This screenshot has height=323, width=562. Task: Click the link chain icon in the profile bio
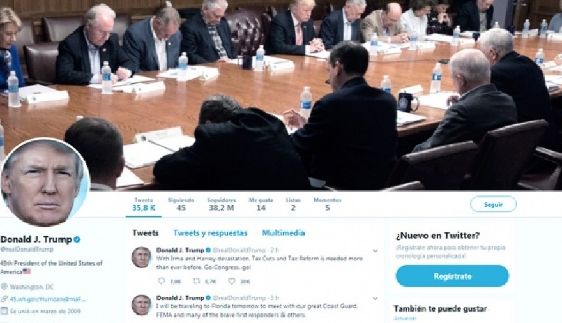pyautogui.click(x=4, y=299)
